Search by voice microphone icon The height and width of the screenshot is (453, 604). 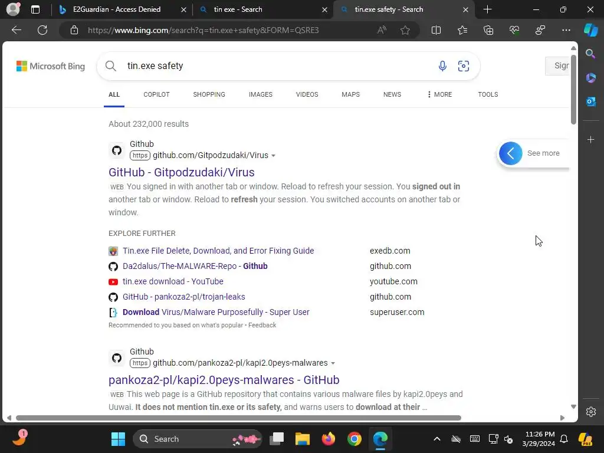pyautogui.click(x=442, y=66)
